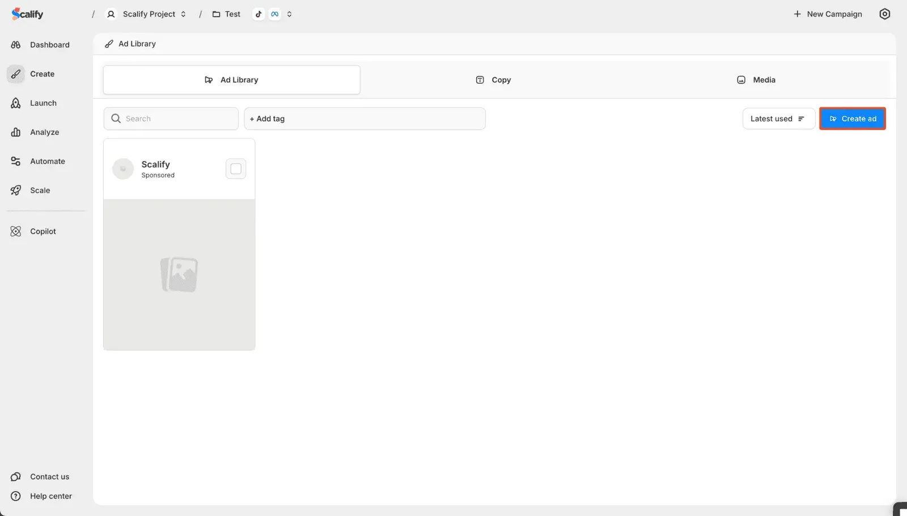This screenshot has width=907, height=516.
Task: Open the Latest used sort dropdown
Action: coord(778,118)
